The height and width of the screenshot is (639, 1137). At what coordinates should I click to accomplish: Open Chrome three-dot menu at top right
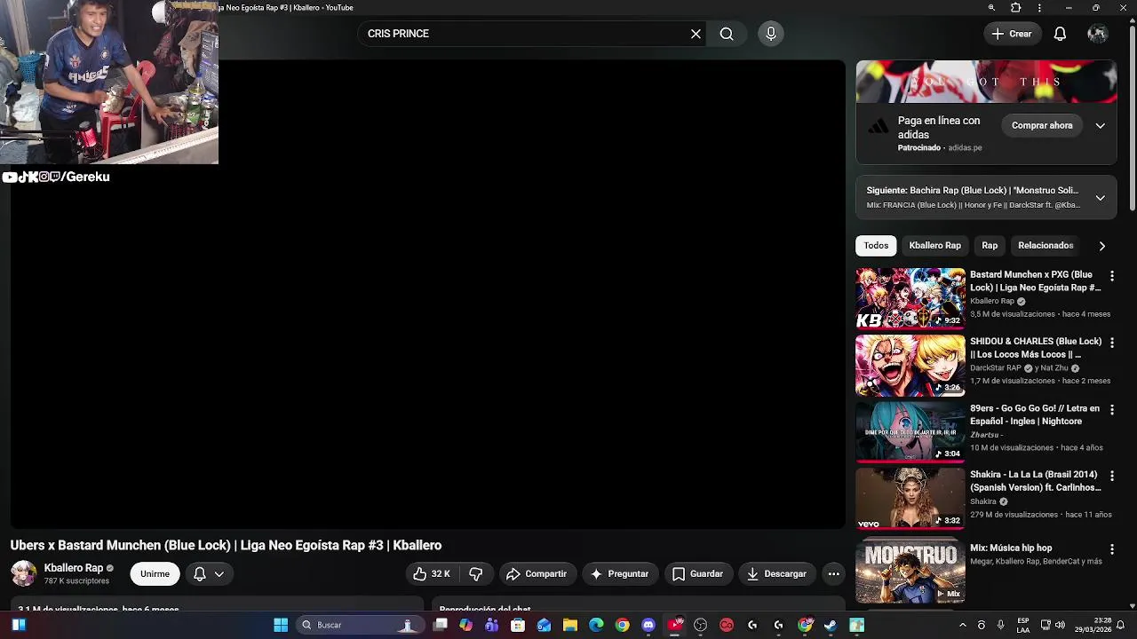pyautogui.click(x=1039, y=8)
